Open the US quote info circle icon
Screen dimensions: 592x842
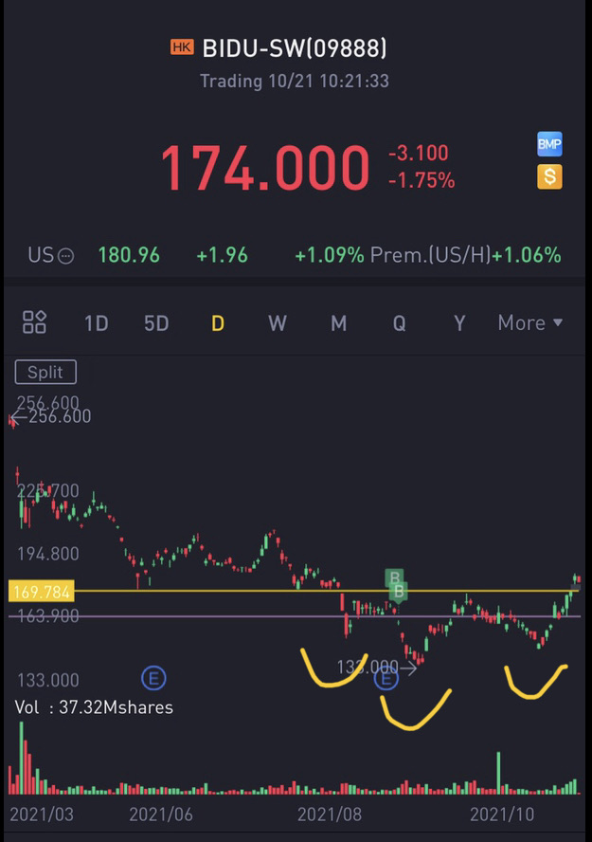tap(65, 256)
